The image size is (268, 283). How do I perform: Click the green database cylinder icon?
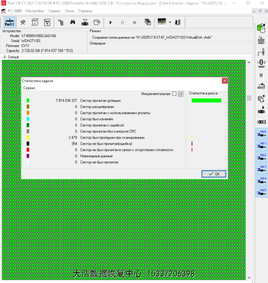pos(261,28)
